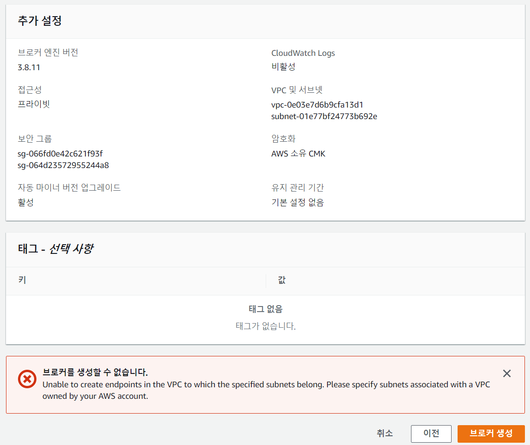Viewport: 530px width, 445px height.
Task: Select the subnet ID subnet-01e77bf24773b692e
Action: pos(324,116)
